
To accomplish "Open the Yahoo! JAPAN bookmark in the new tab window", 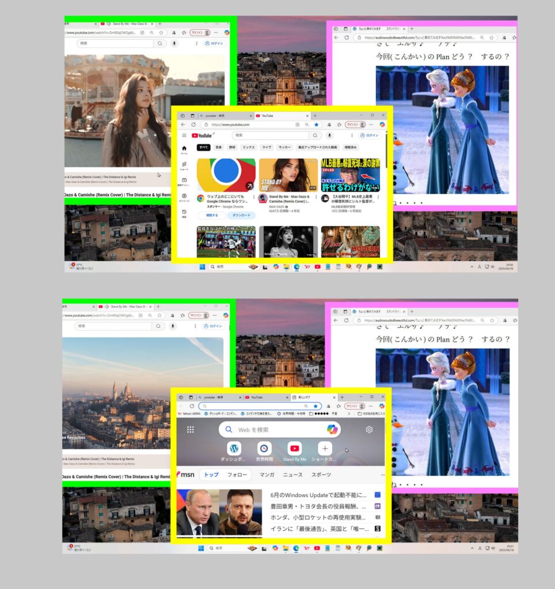I will tap(190, 414).
